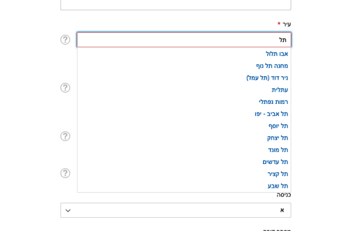Select תל אביב - יפו from suggestions
Viewport: 346px width, 231px height.
(x=271, y=114)
